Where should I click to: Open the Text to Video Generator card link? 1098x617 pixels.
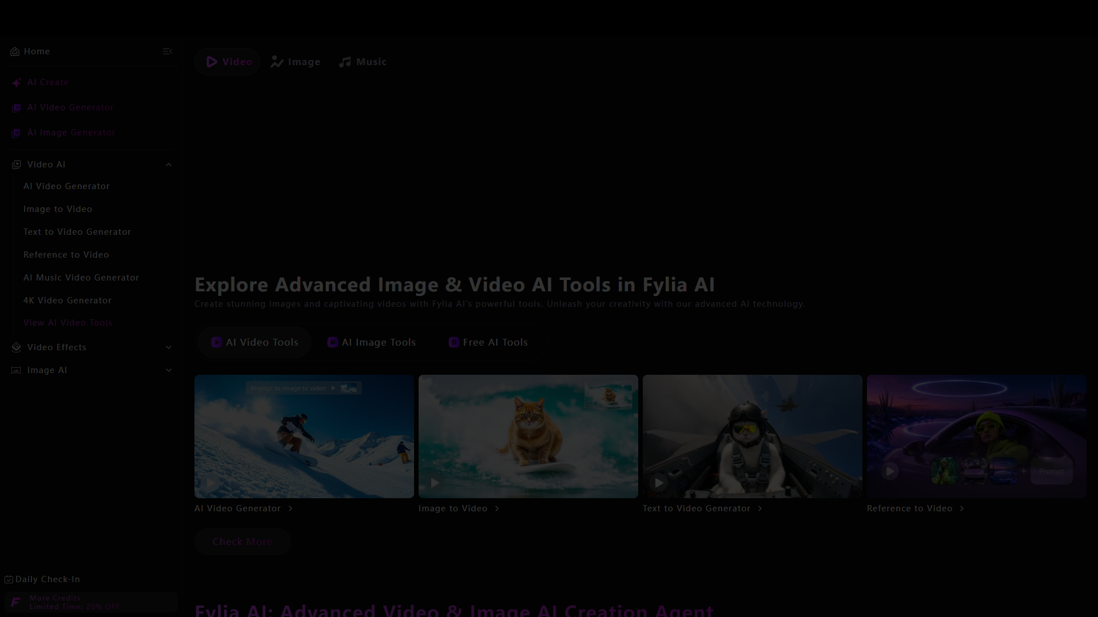(697, 508)
